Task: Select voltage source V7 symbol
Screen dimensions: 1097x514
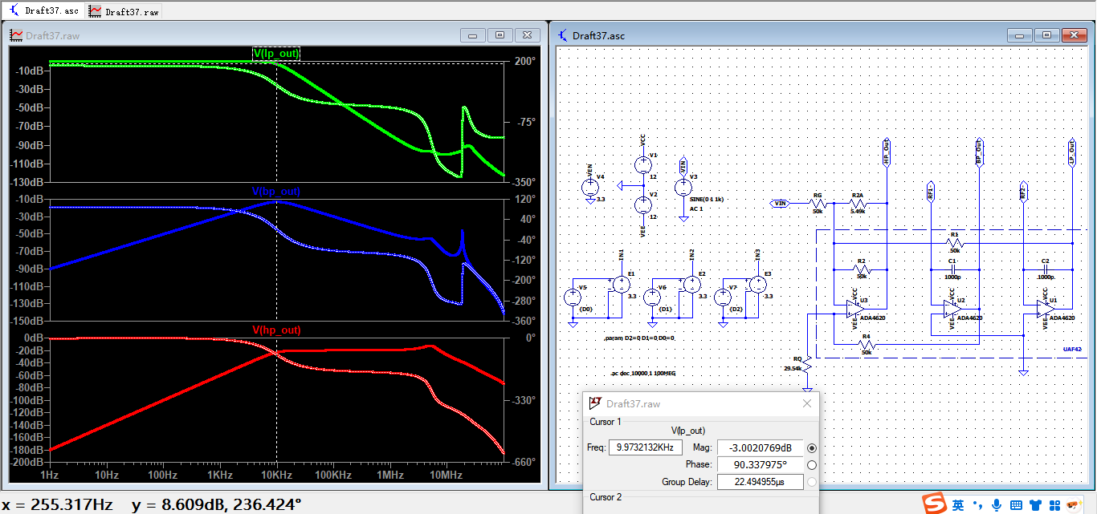Action: 723,297
